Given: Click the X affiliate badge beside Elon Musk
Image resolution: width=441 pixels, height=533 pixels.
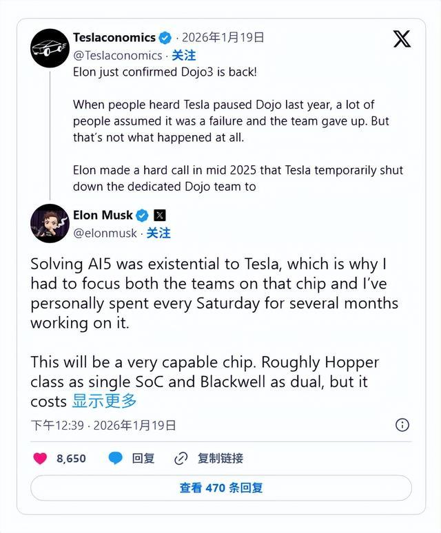Looking at the screenshot, I should click(160, 216).
